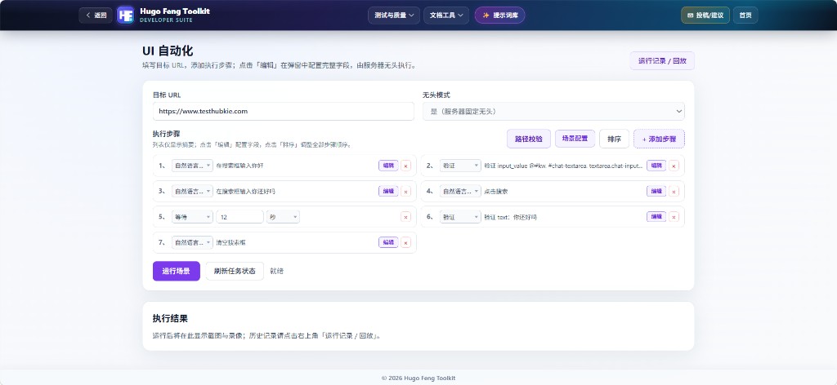The image size is (837, 385).
Task: Open 场景配置
Action: [575, 139]
